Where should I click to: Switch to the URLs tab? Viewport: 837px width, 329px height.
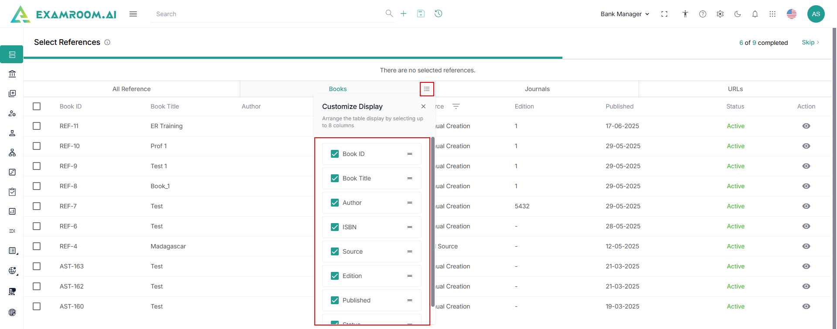(735, 89)
